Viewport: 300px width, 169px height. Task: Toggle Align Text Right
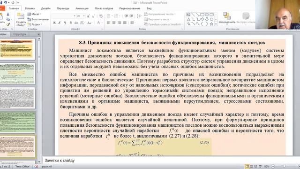(x=120, y=23)
